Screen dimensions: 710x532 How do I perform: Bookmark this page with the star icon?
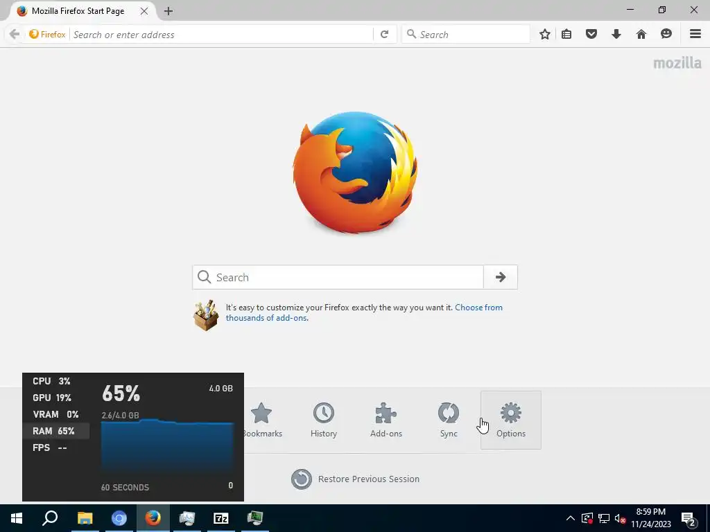tap(545, 35)
